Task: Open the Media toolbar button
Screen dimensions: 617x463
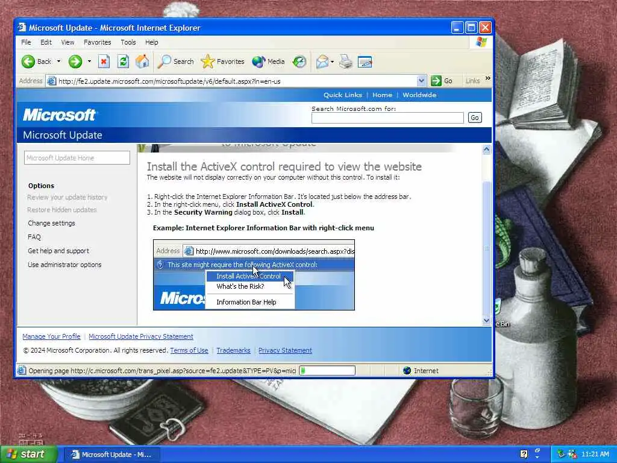Action: click(x=268, y=61)
